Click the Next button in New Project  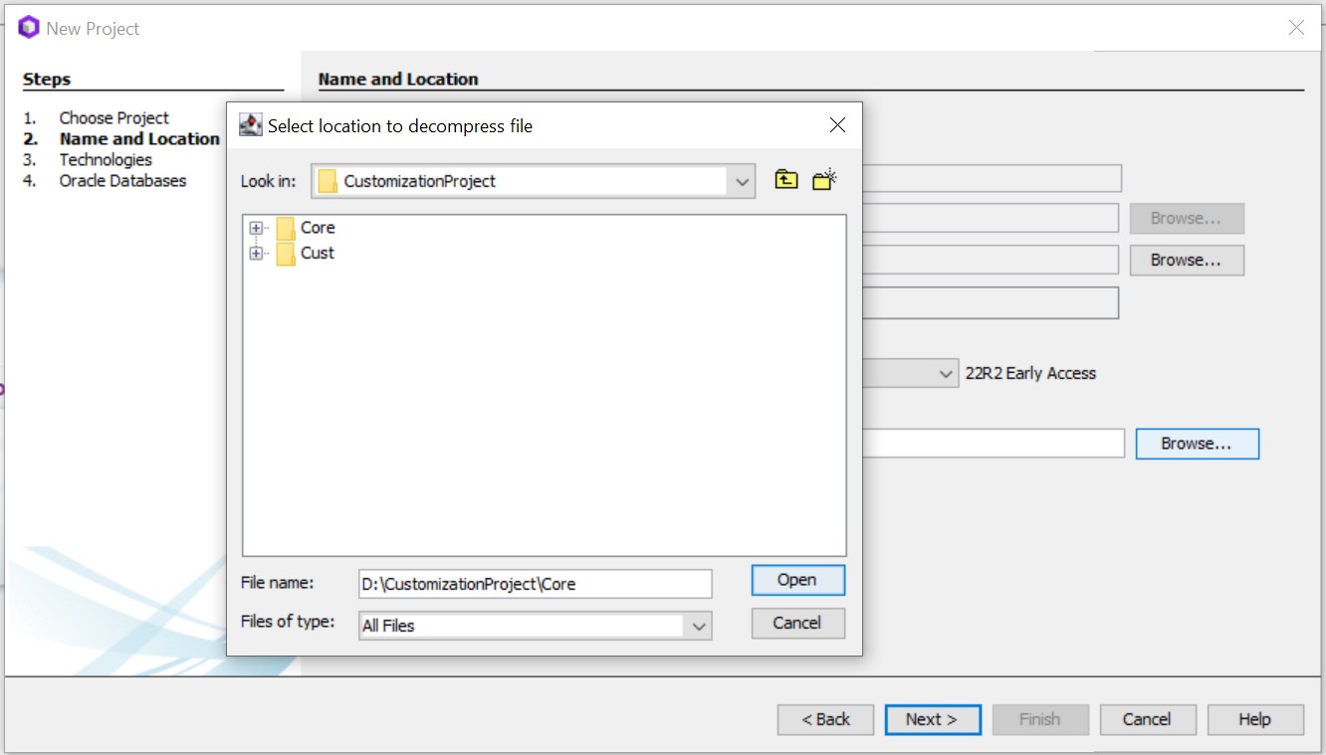933,719
